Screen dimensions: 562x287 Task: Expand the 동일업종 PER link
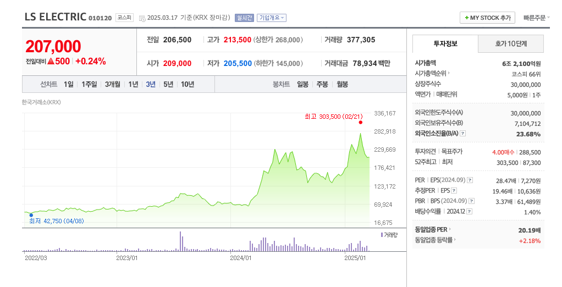pyautogui.click(x=433, y=229)
